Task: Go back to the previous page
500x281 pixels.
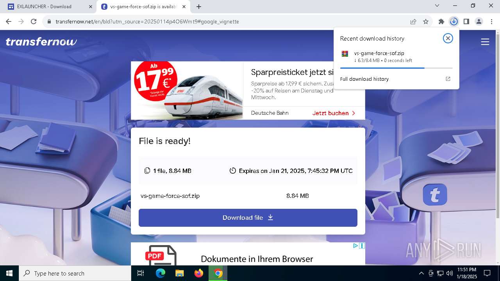Action: [9, 21]
